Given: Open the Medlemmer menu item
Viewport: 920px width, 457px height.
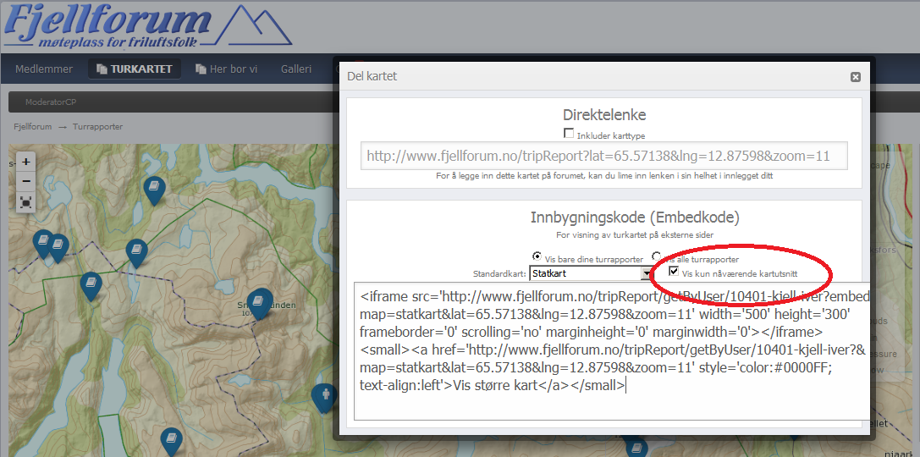Looking at the screenshot, I should (x=44, y=69).
